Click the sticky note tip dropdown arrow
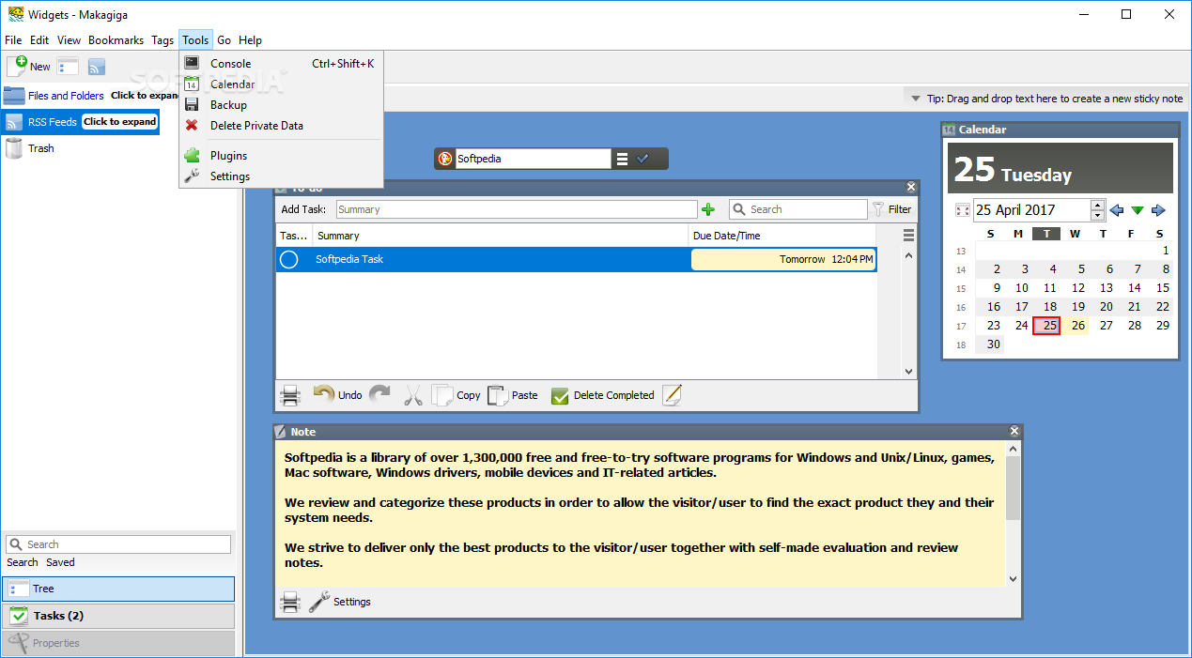The width and height of the screenshot is (1192, 658). tap(916, 99)
